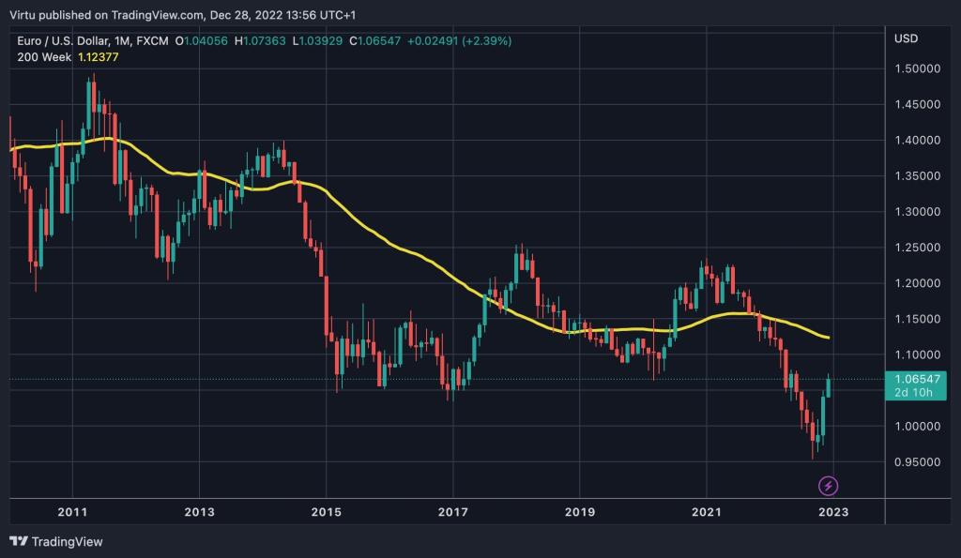The image size is (961, 558).
Task: Click the 1.50000 price axis label
Action: point(918,68)
